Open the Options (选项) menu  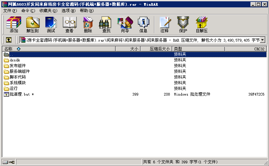[68, 11]
